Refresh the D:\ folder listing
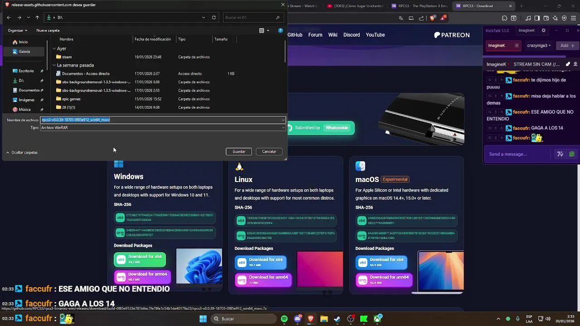Screen dimensions: 580x326 click(x=214, y=18)
